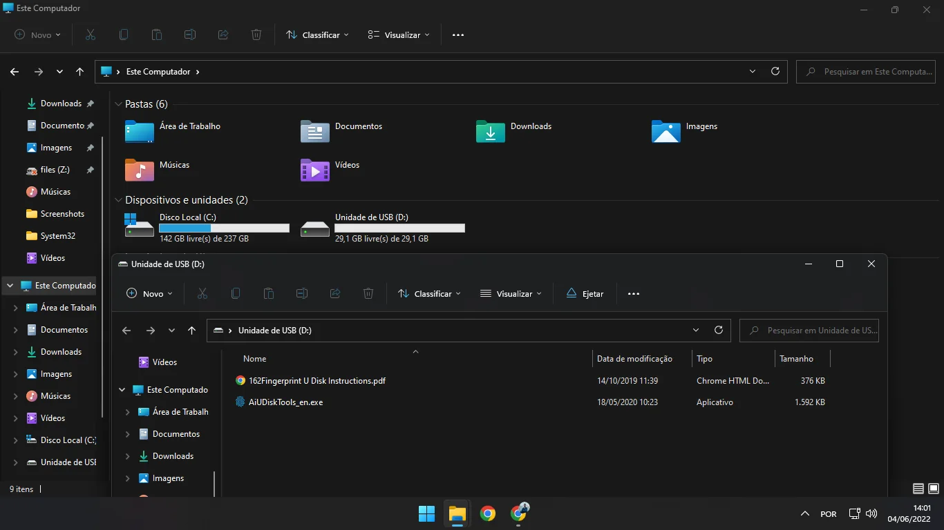Switch to details view in the status bar
Image resolution: width=944 pixels, height=530 pixels.
918,489
